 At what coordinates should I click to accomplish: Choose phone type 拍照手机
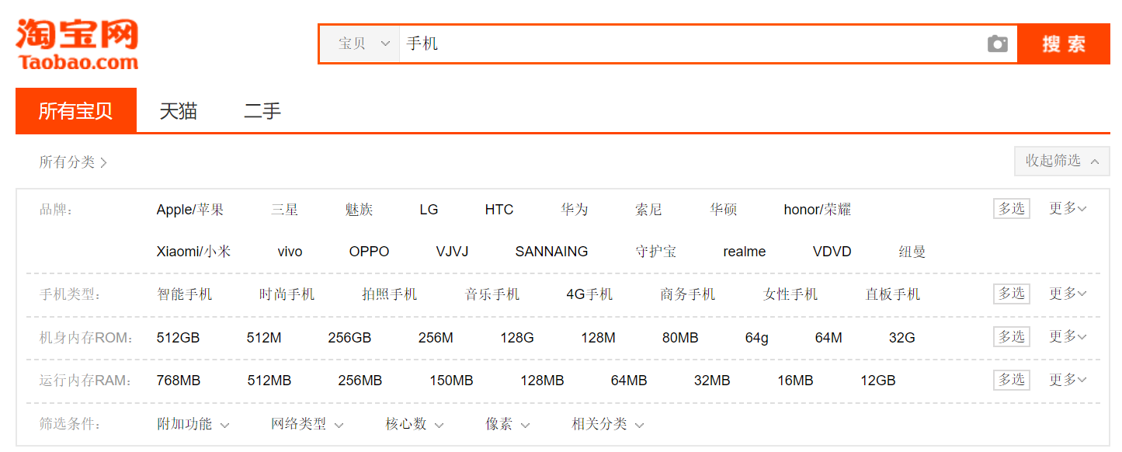point(389,294)
